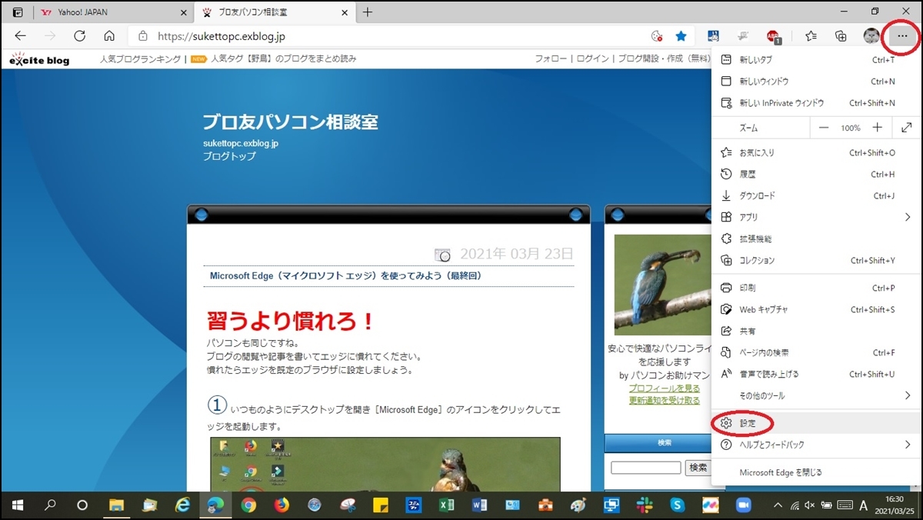Screen dimensions: 923x520
Task: Click the Adblock Plus ABP extension icon
Action: coord(773,36)
